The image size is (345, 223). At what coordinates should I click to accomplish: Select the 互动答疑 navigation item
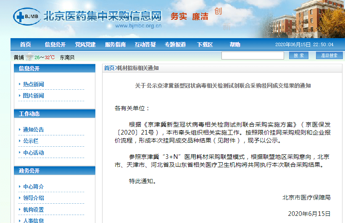coord(145,44)
